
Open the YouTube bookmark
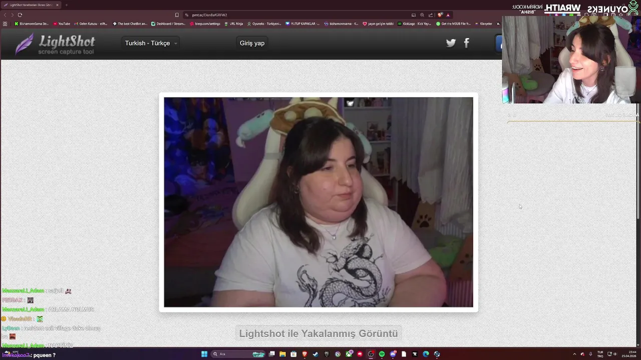(x=62, y=23)
